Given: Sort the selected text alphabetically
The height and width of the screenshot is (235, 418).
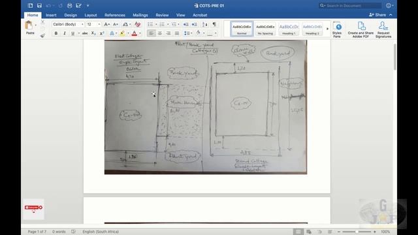Looking at the screenshot, I should coord(204,24).
